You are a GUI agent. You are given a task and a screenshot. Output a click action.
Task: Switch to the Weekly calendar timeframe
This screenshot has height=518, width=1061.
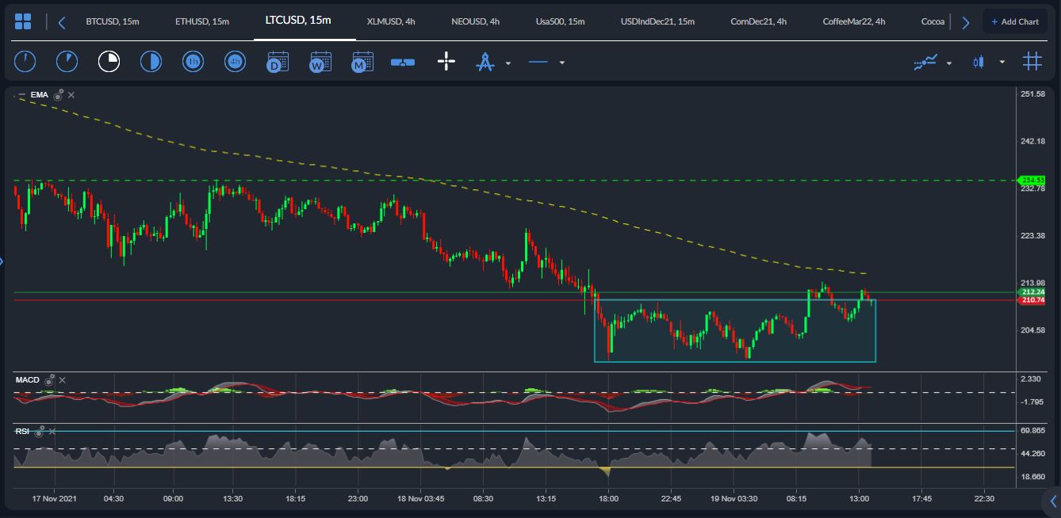(320, 62)
